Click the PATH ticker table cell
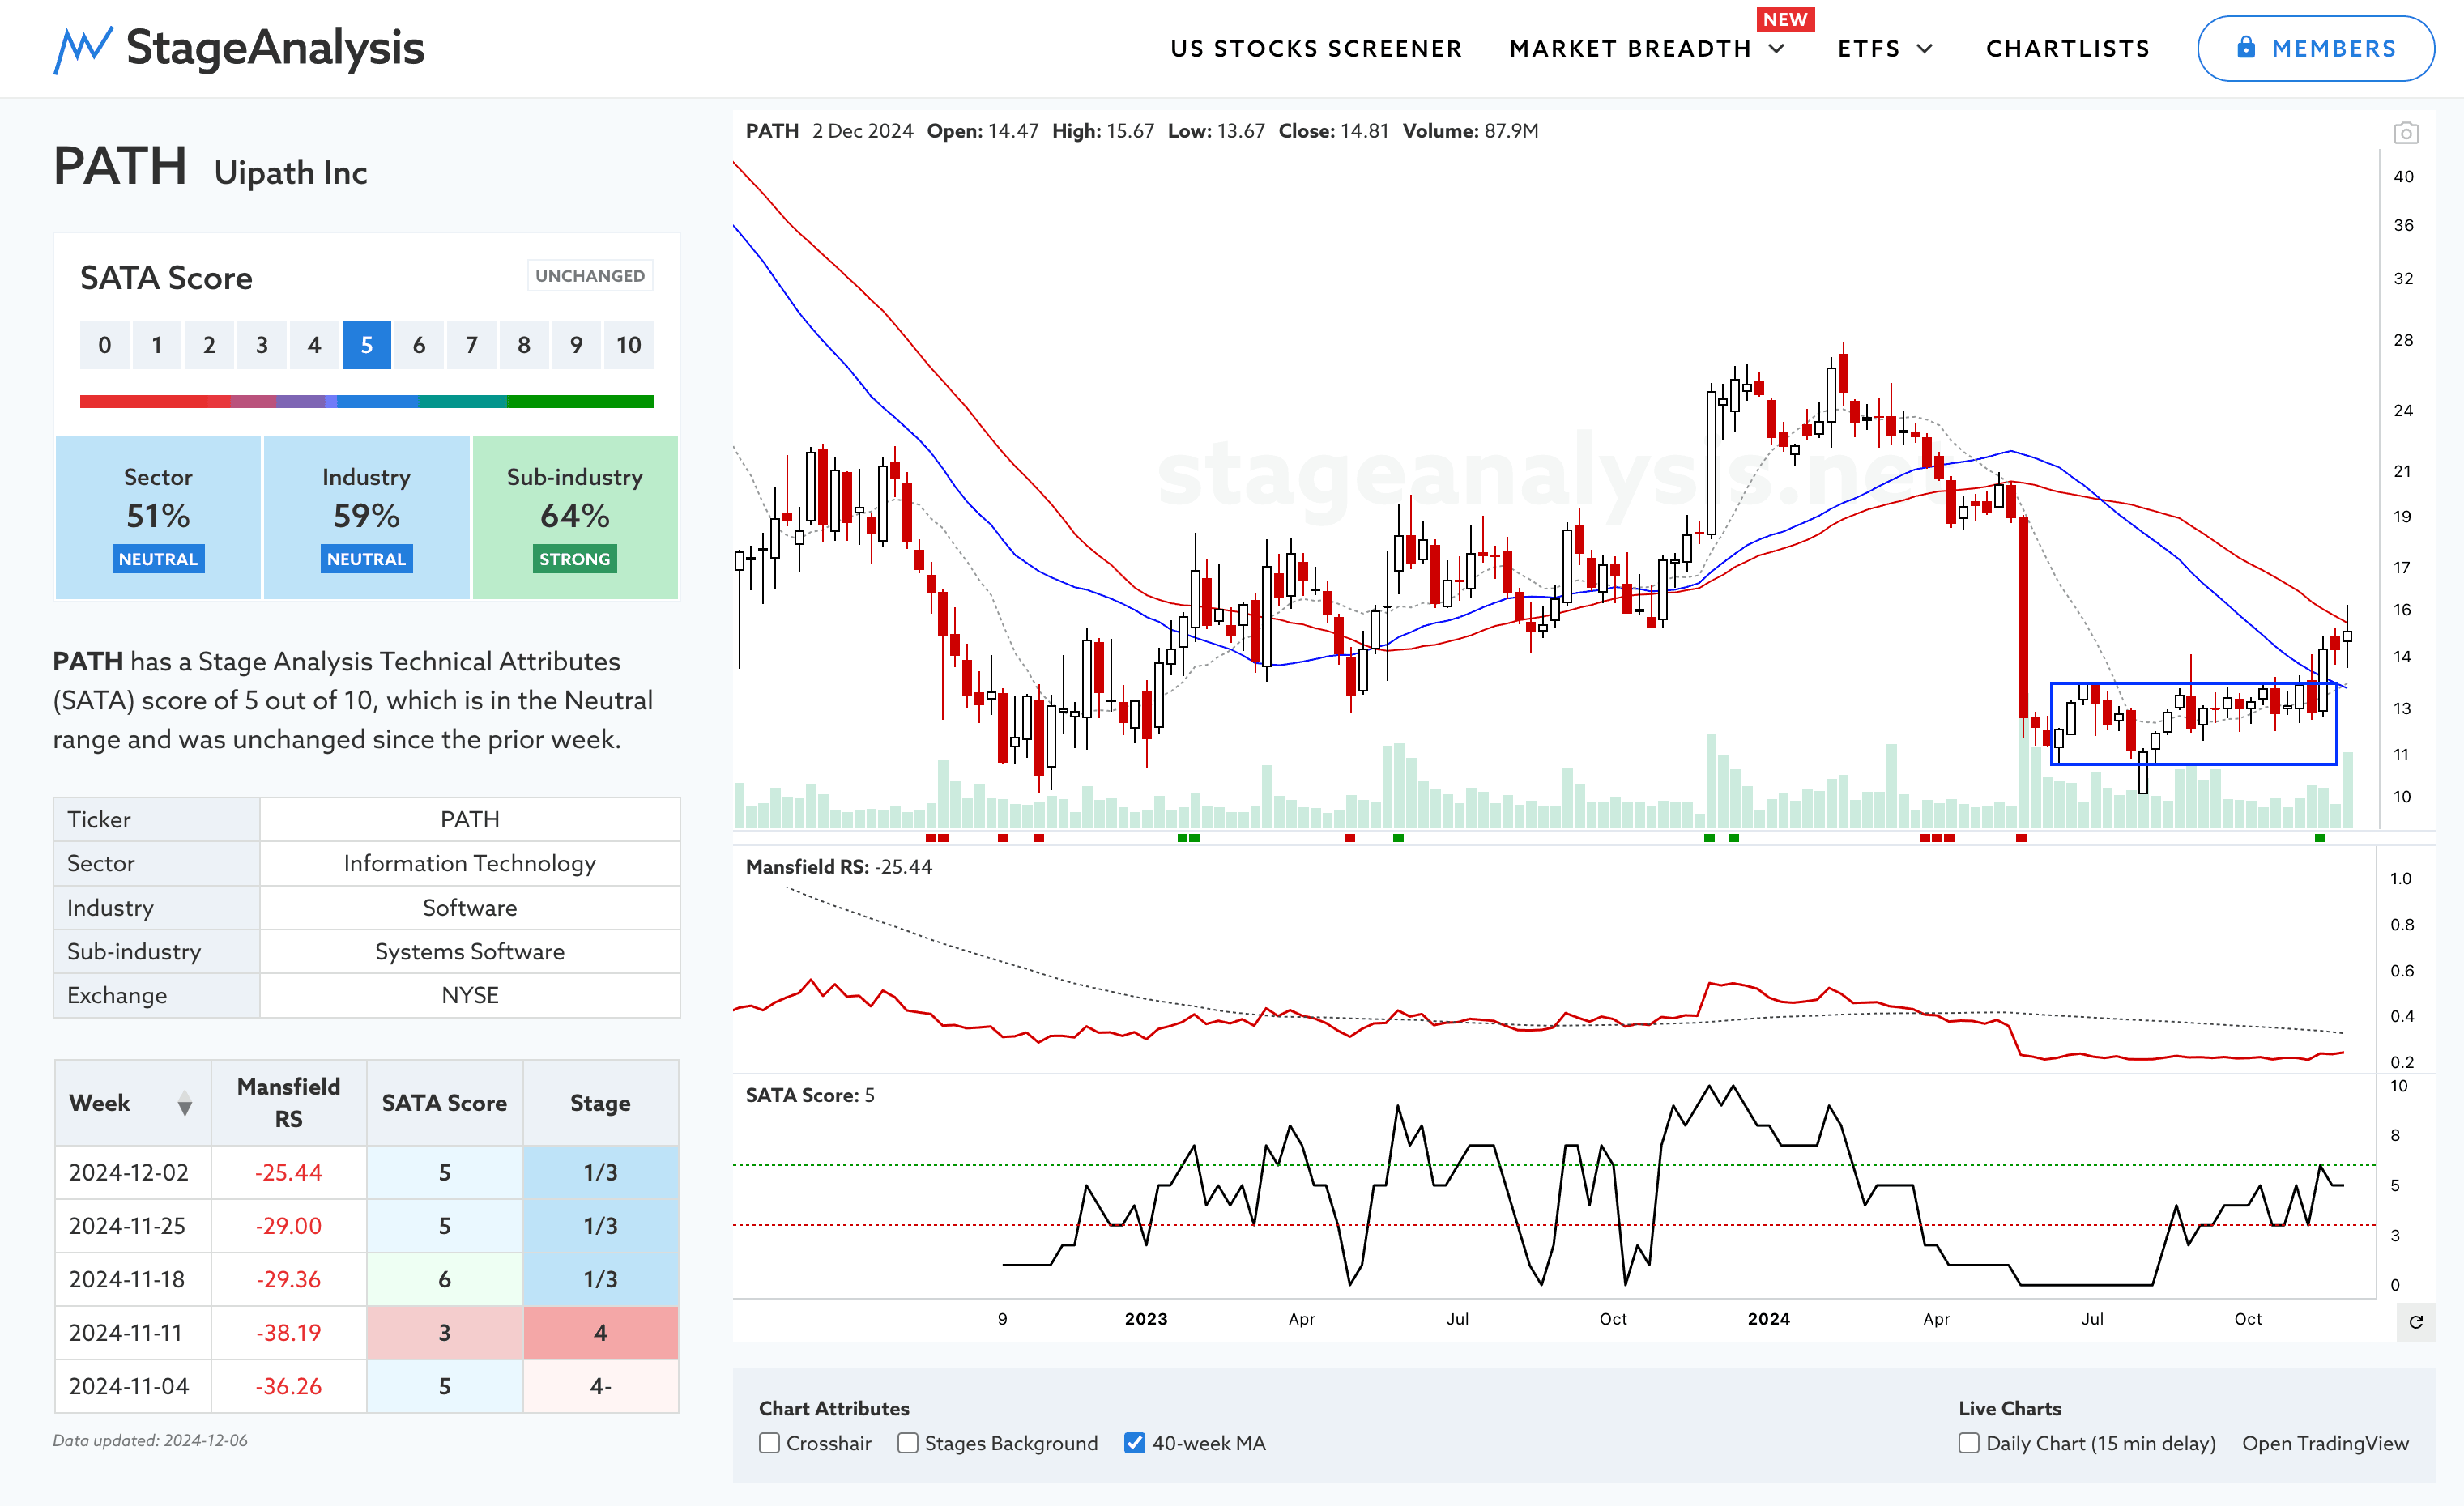This screenshot has height=1506, width=2464. point(470,819)
